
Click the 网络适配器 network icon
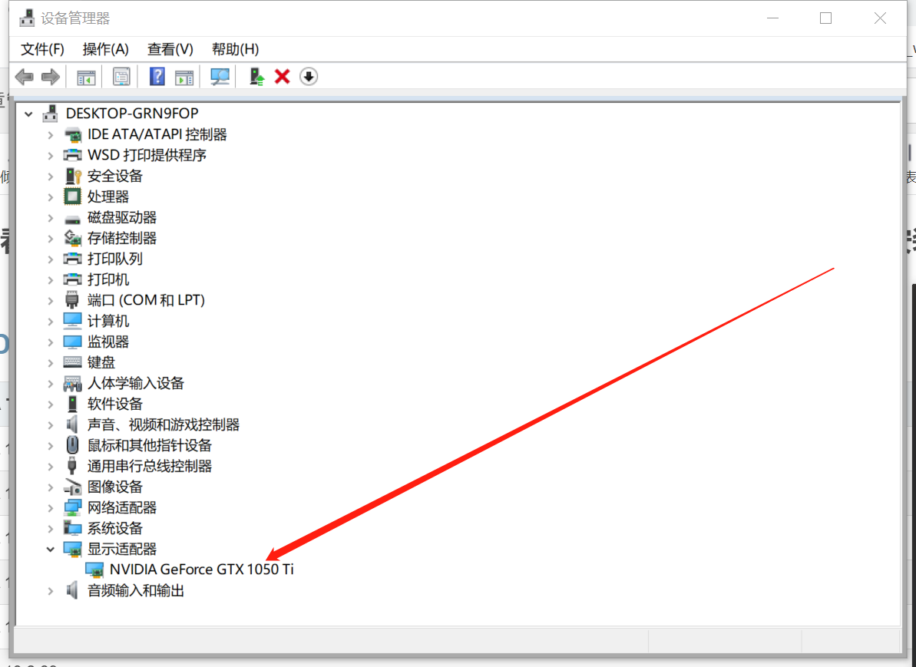point(72,507)
